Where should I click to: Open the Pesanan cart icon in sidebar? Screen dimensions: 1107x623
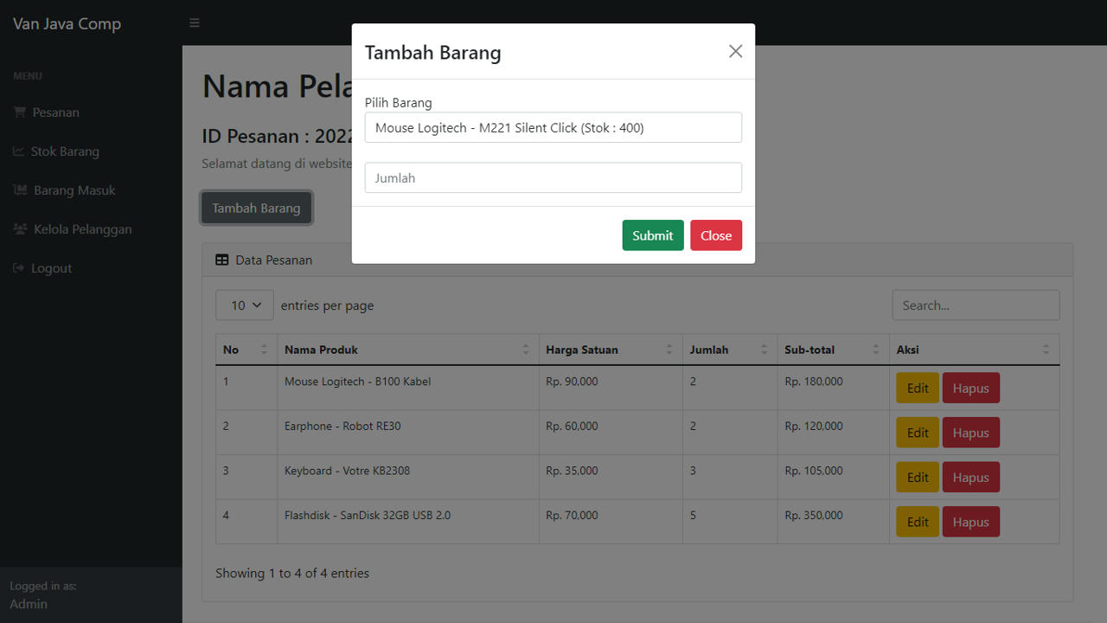coord(19,112)
